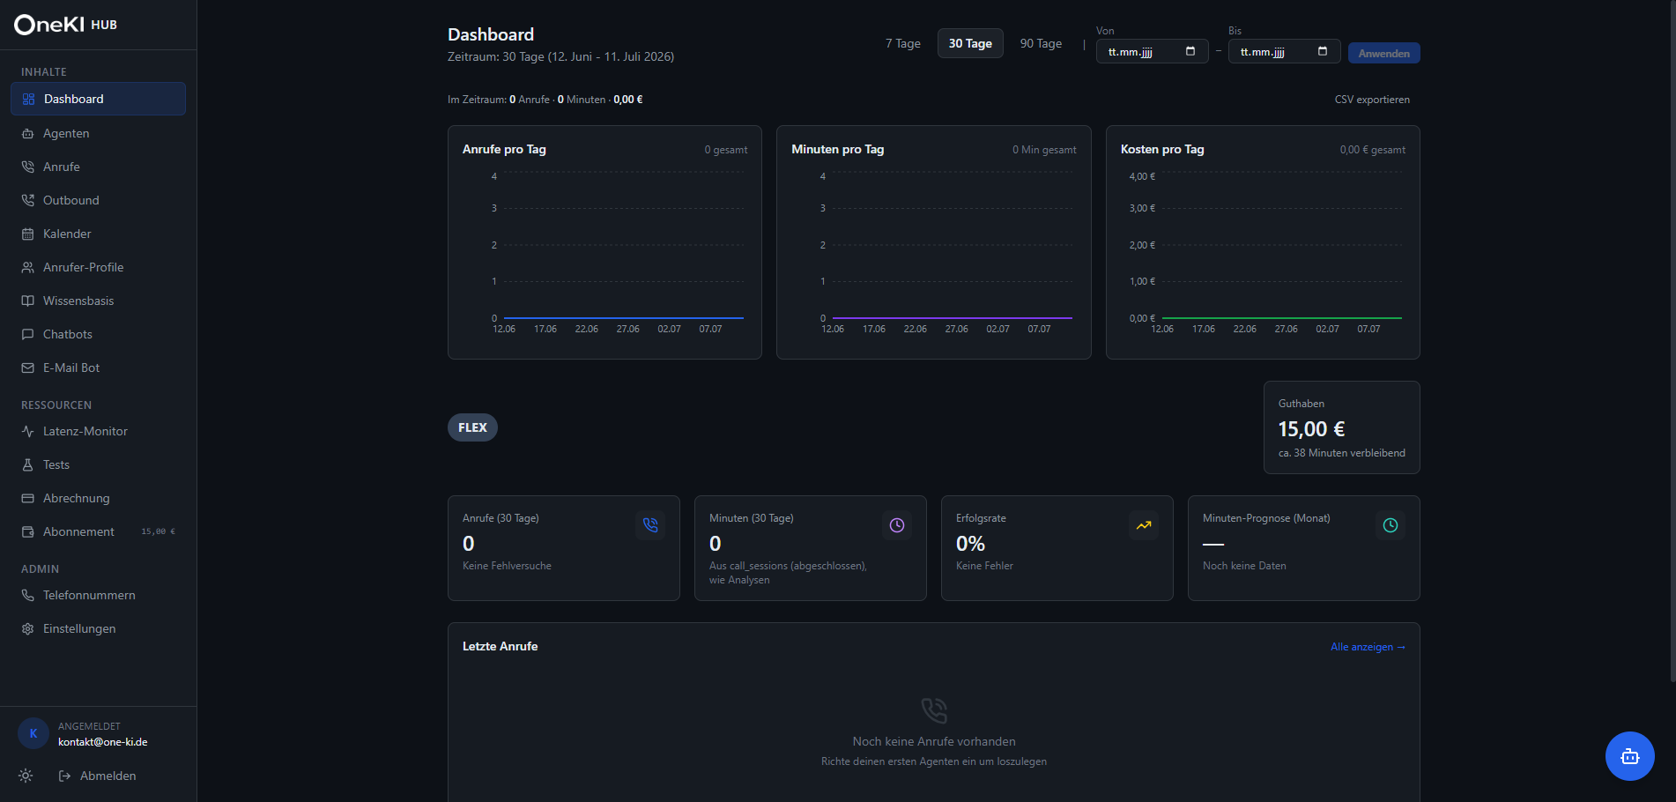Image resolution: width=1676 pixels, height=802 pixels.
Task: Click CSV exportieren
Action: [x=1372, y=100]
